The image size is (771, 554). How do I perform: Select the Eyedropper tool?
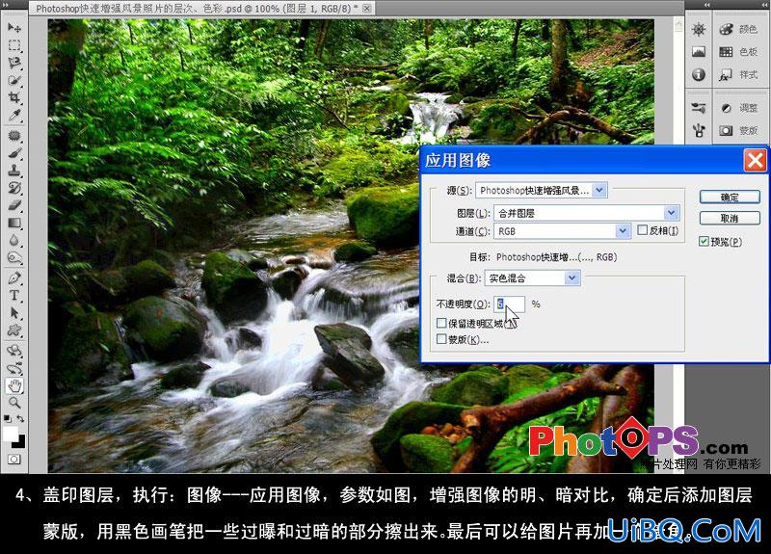coord(13,116)
